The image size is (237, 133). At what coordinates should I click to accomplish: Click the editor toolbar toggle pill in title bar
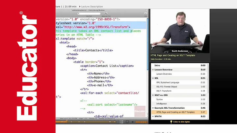click(146, 10)
